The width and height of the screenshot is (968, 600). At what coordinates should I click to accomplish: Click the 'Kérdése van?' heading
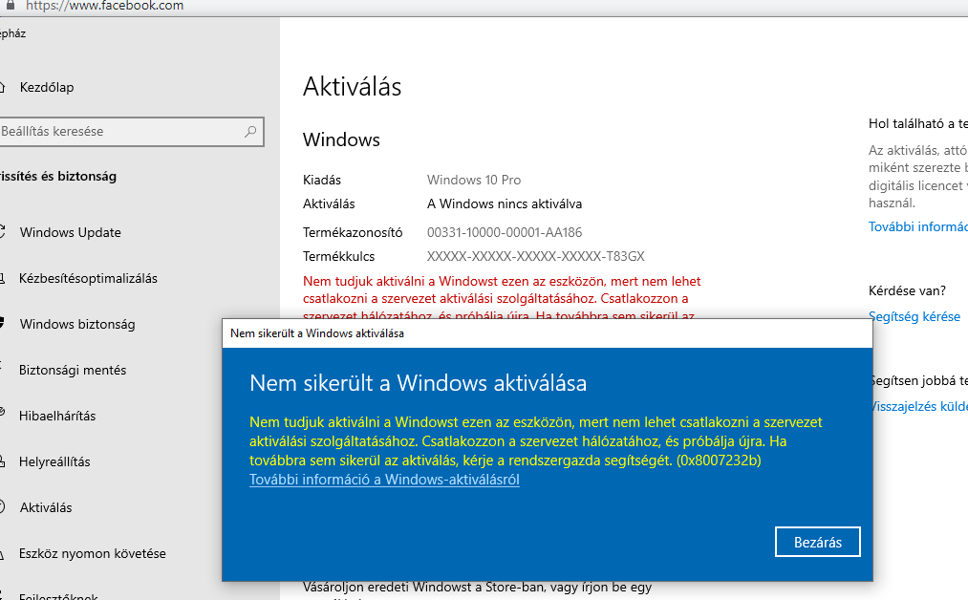(907, 290)
